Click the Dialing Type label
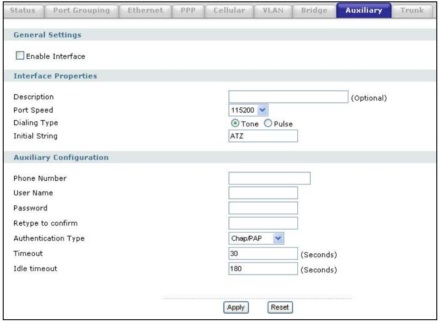This screenshot has height=322, width=440. click(36, 123)
